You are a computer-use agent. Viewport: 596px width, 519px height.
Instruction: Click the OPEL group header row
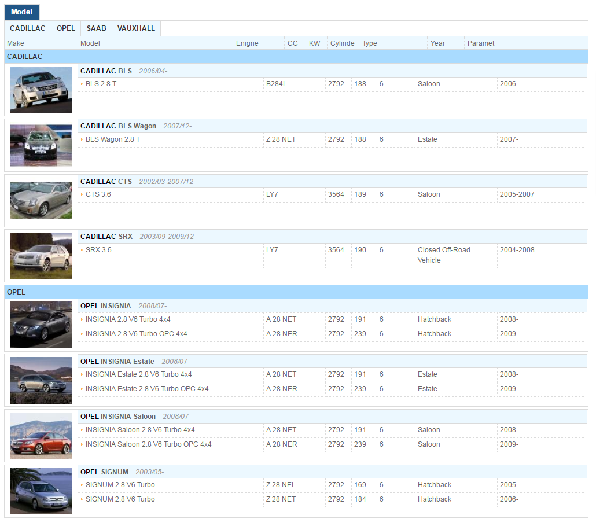[296, 292]
